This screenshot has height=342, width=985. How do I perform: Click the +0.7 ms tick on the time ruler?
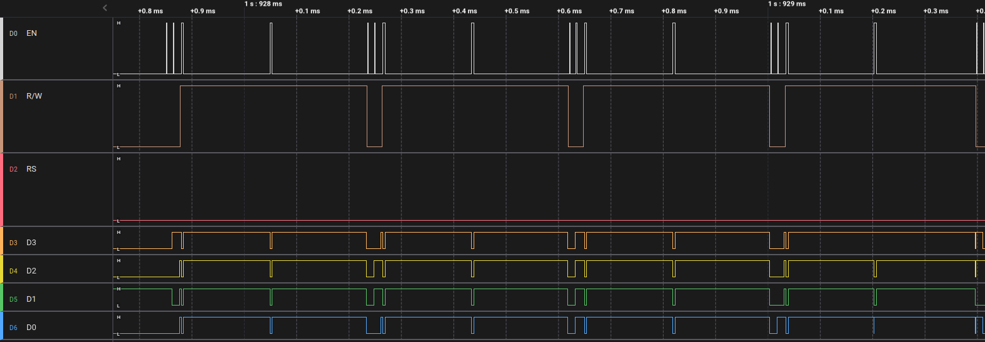tap(621, 11)
